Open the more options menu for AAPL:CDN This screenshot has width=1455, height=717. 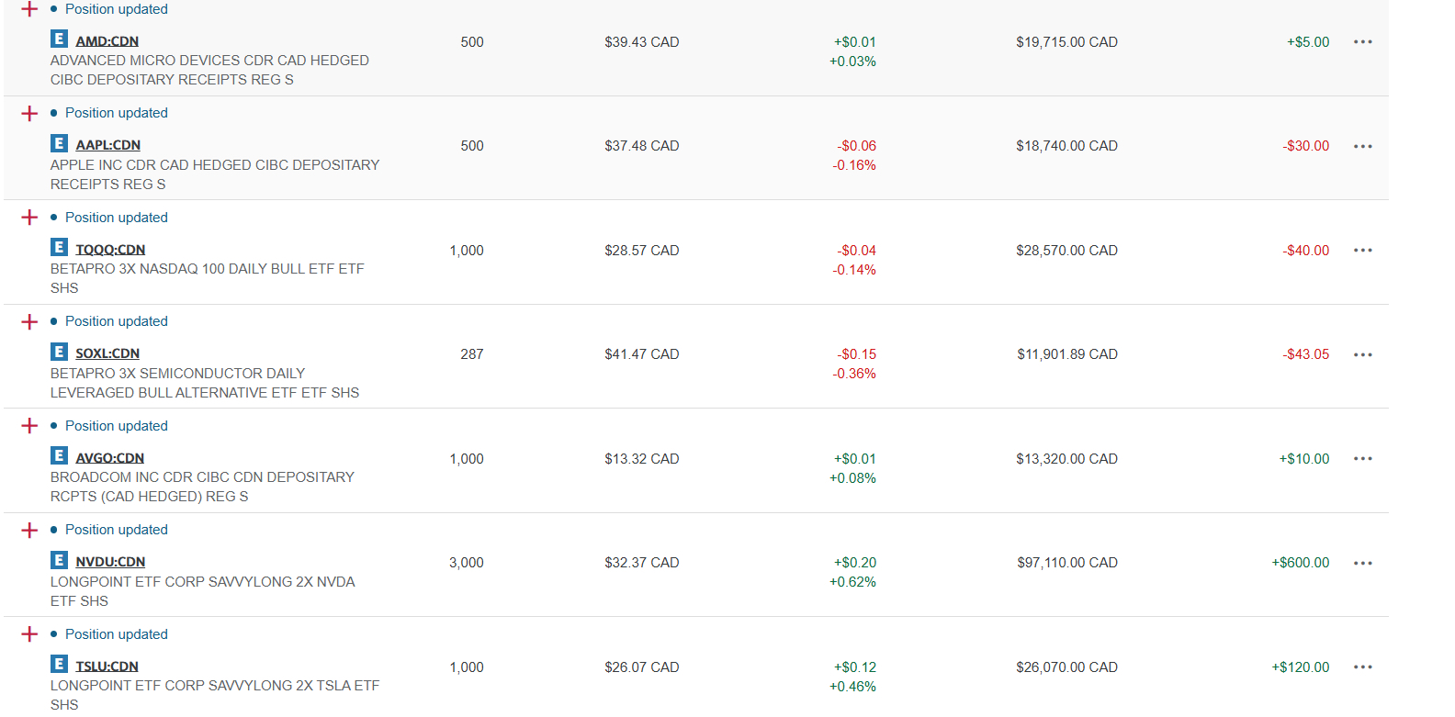pyautogui.click(x=1362, y=146)
